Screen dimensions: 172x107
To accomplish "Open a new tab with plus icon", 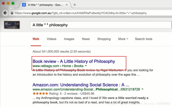I will pos(75,5).
